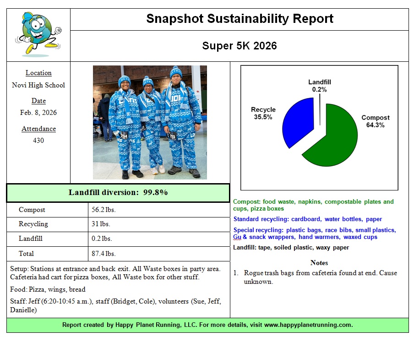Select the Snapshot Sustainability Report title
The image size is (419, 342).
pyautogui.click(x=239, y=19)
